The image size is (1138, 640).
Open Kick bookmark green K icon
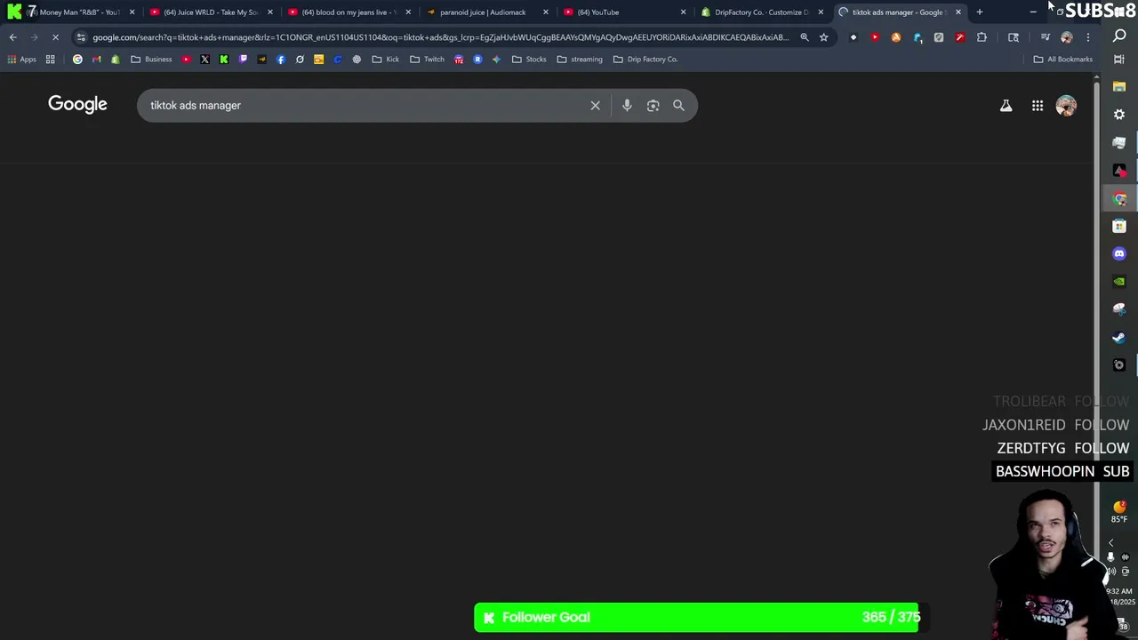tap(224, 59)
